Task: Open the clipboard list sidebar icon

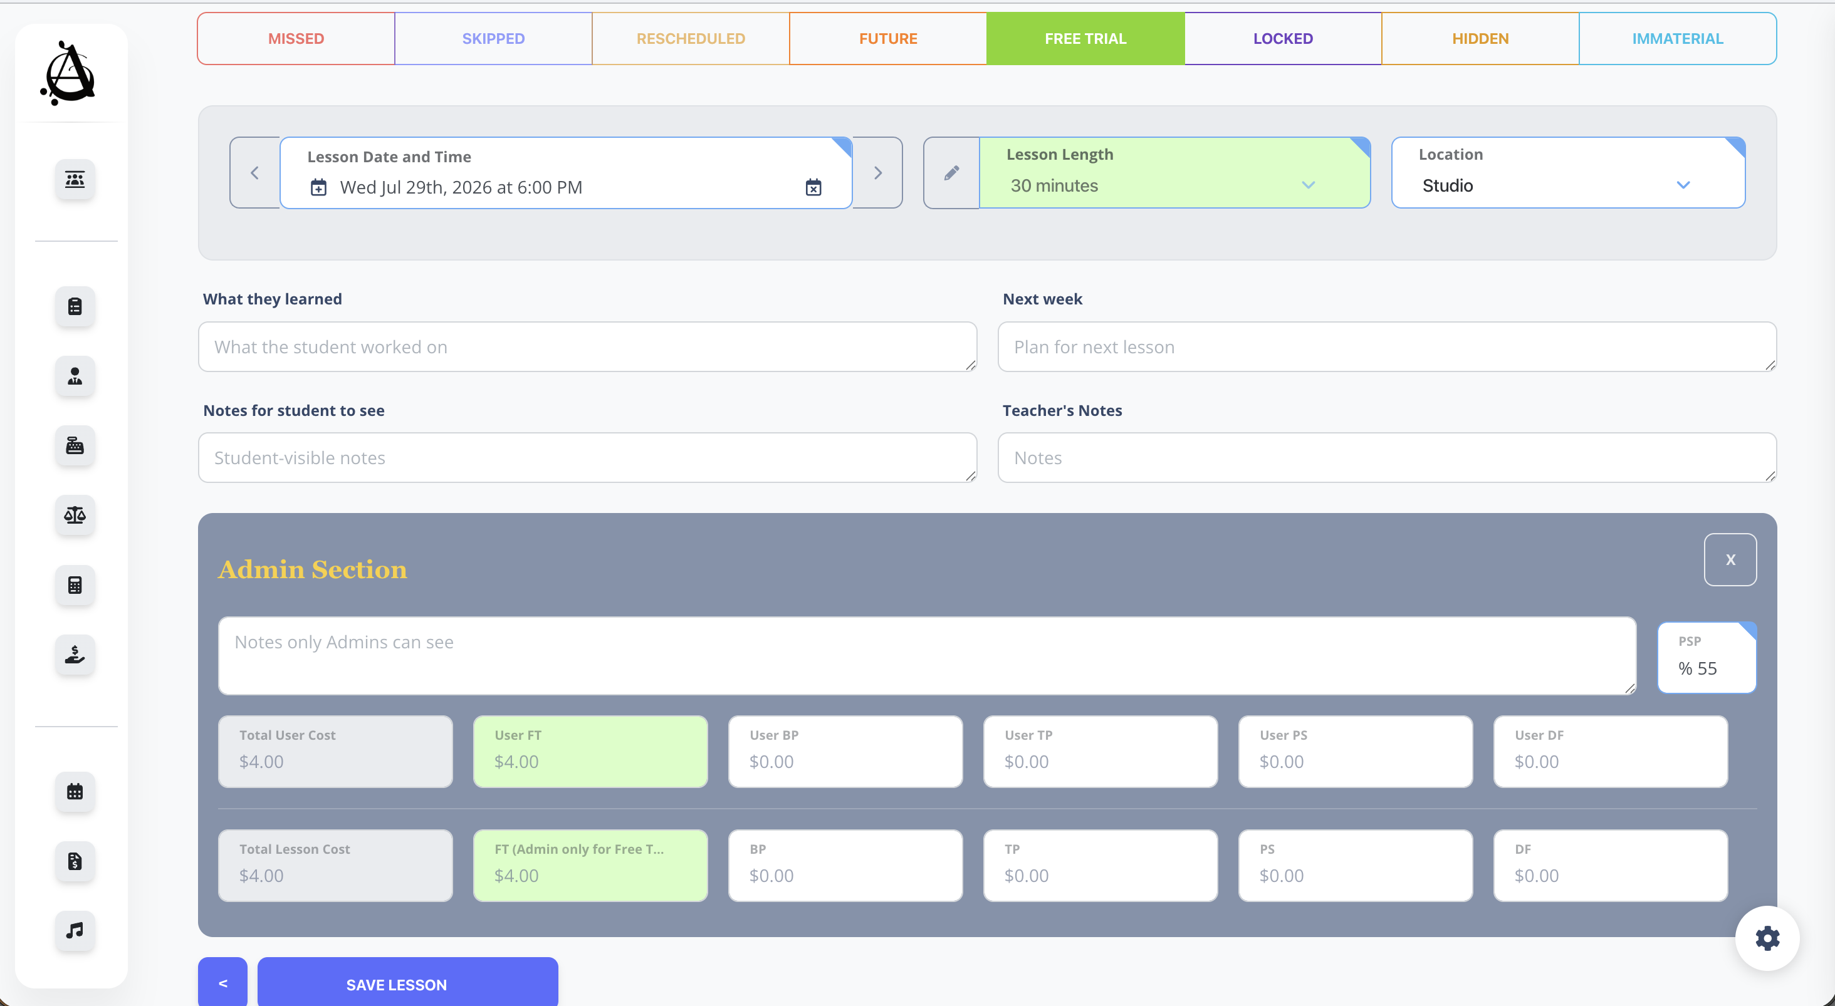Action: (x=75, y=306)
